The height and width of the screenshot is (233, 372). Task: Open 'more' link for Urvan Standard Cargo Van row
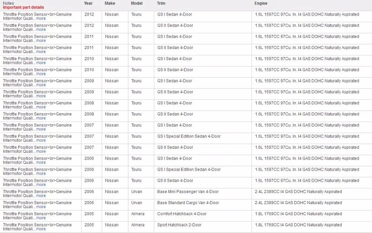[x=41, y=207]
